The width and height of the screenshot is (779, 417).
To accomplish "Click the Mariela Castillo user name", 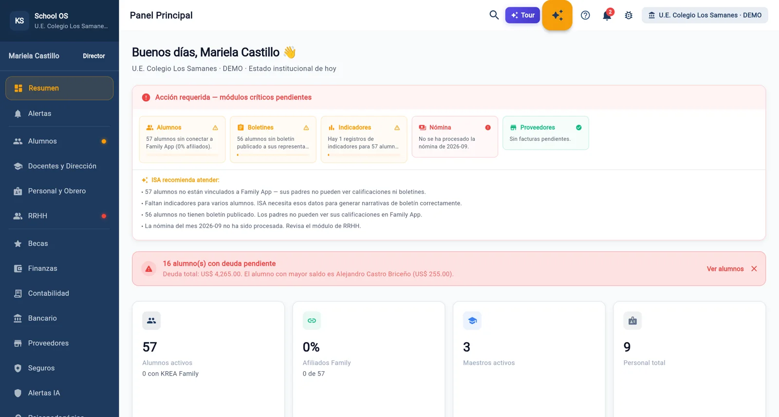I will 34,56.
